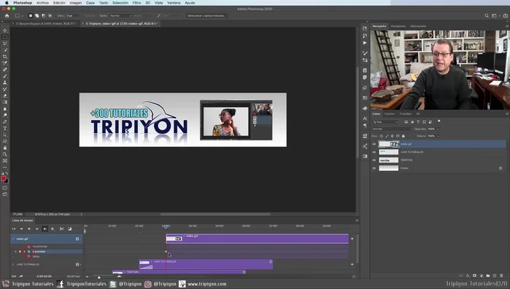
Task: Click the New selection mode icon
Action: point(31,15)
